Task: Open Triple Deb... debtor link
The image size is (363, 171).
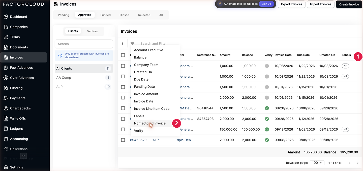Action: pyautogui.click(x=184, y=140)
